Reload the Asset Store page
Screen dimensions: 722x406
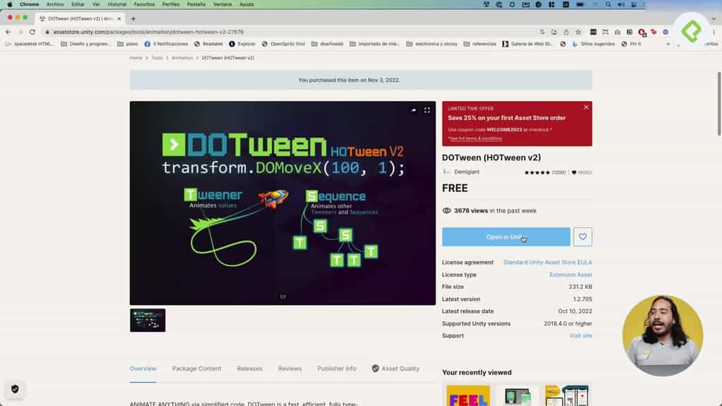click(x=32, y=32)
